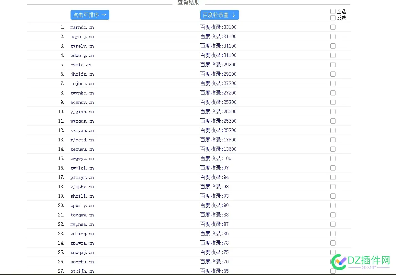This screenshot has height=275, width=396.
Task: Sort by 百度收录量 column button
Action: tap(219, 15)
